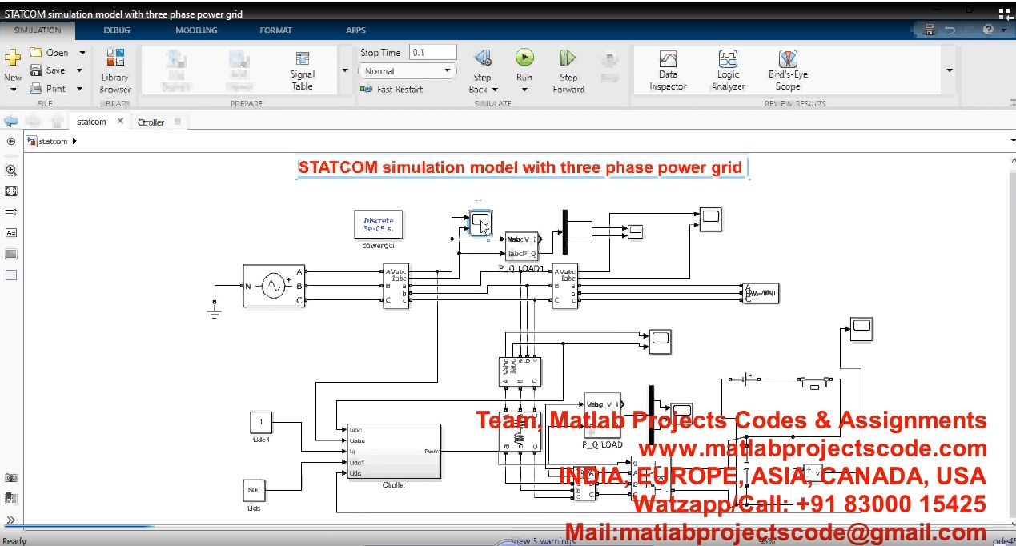The width and height of the screenshot is (1016, 546).
Task: Click the Area tool palette icon
Action: [11, 275]
